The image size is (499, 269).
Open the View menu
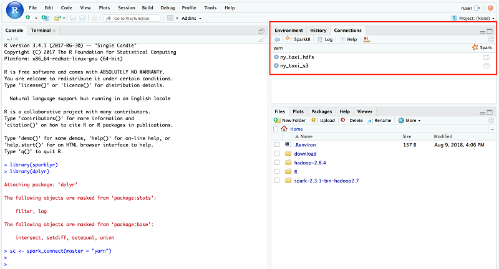pos(85,7)
